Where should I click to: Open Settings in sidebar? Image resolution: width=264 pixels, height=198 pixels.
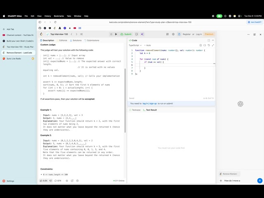coord(8,181)
